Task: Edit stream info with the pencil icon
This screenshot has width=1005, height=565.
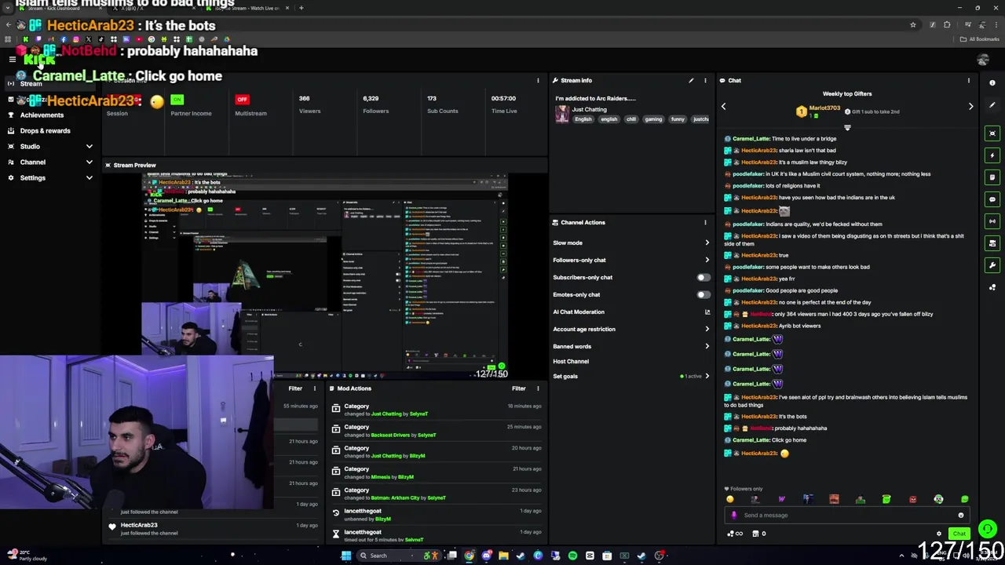Action: click(691, 80)
